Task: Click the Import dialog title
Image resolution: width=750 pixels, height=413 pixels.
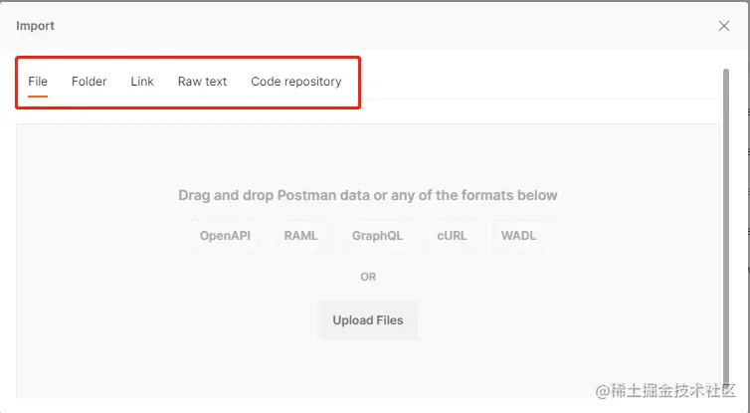Action: coord(36,26)
